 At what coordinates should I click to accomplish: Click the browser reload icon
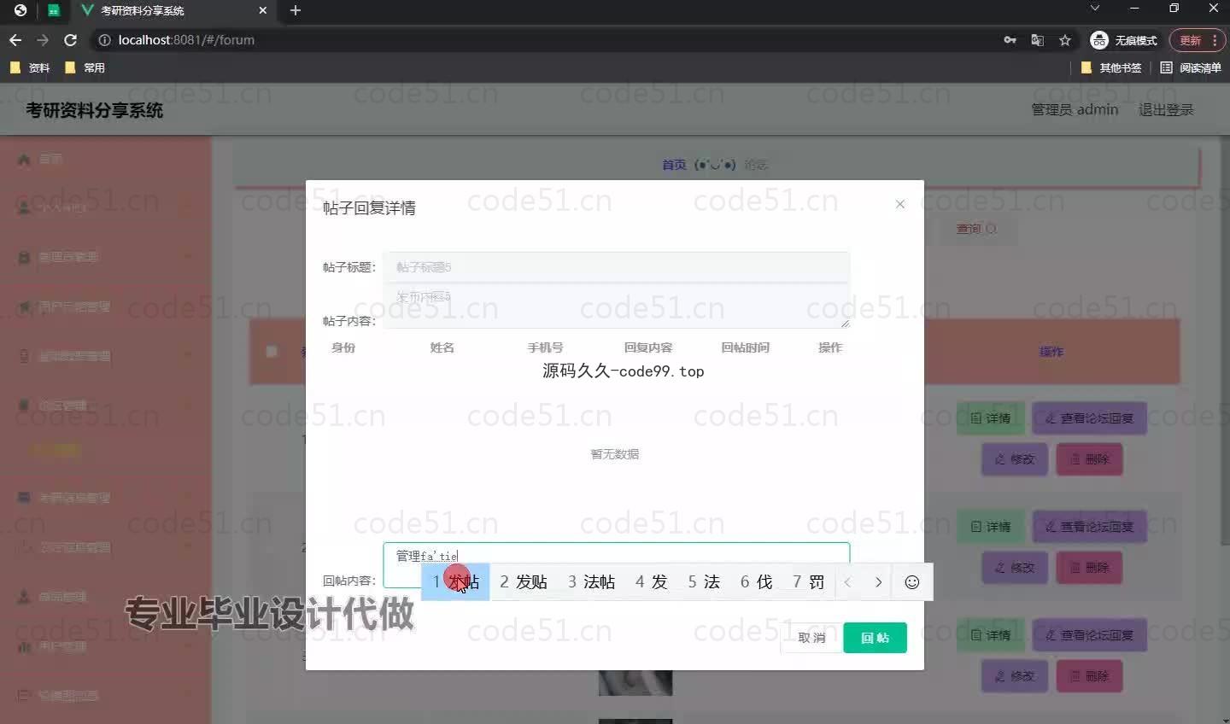point(71,40)
